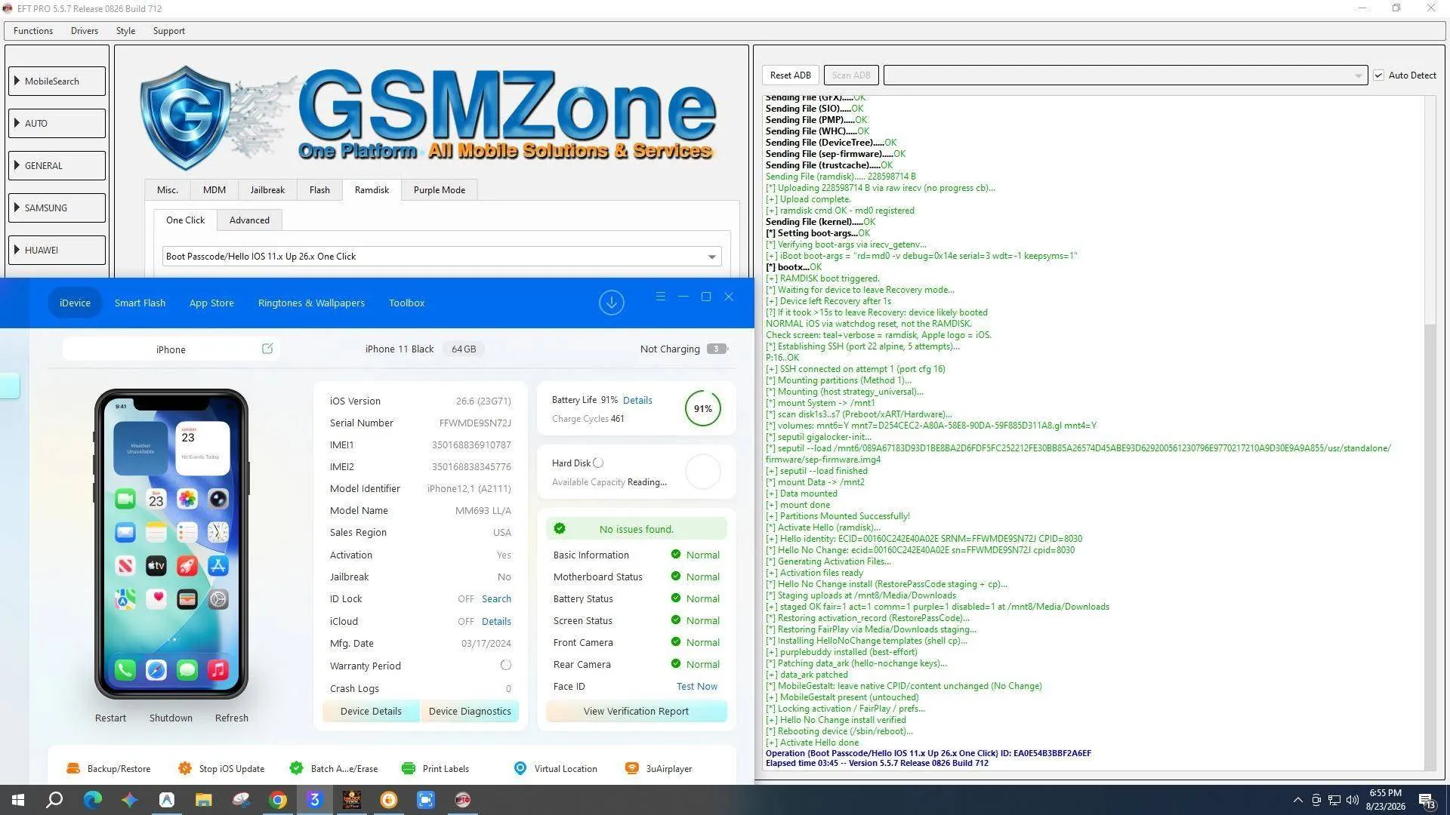The height and width of the screenshot is (815, 1450).
Task: Open the Support menu
Action: pyautogui.click(x=168, y=31)
